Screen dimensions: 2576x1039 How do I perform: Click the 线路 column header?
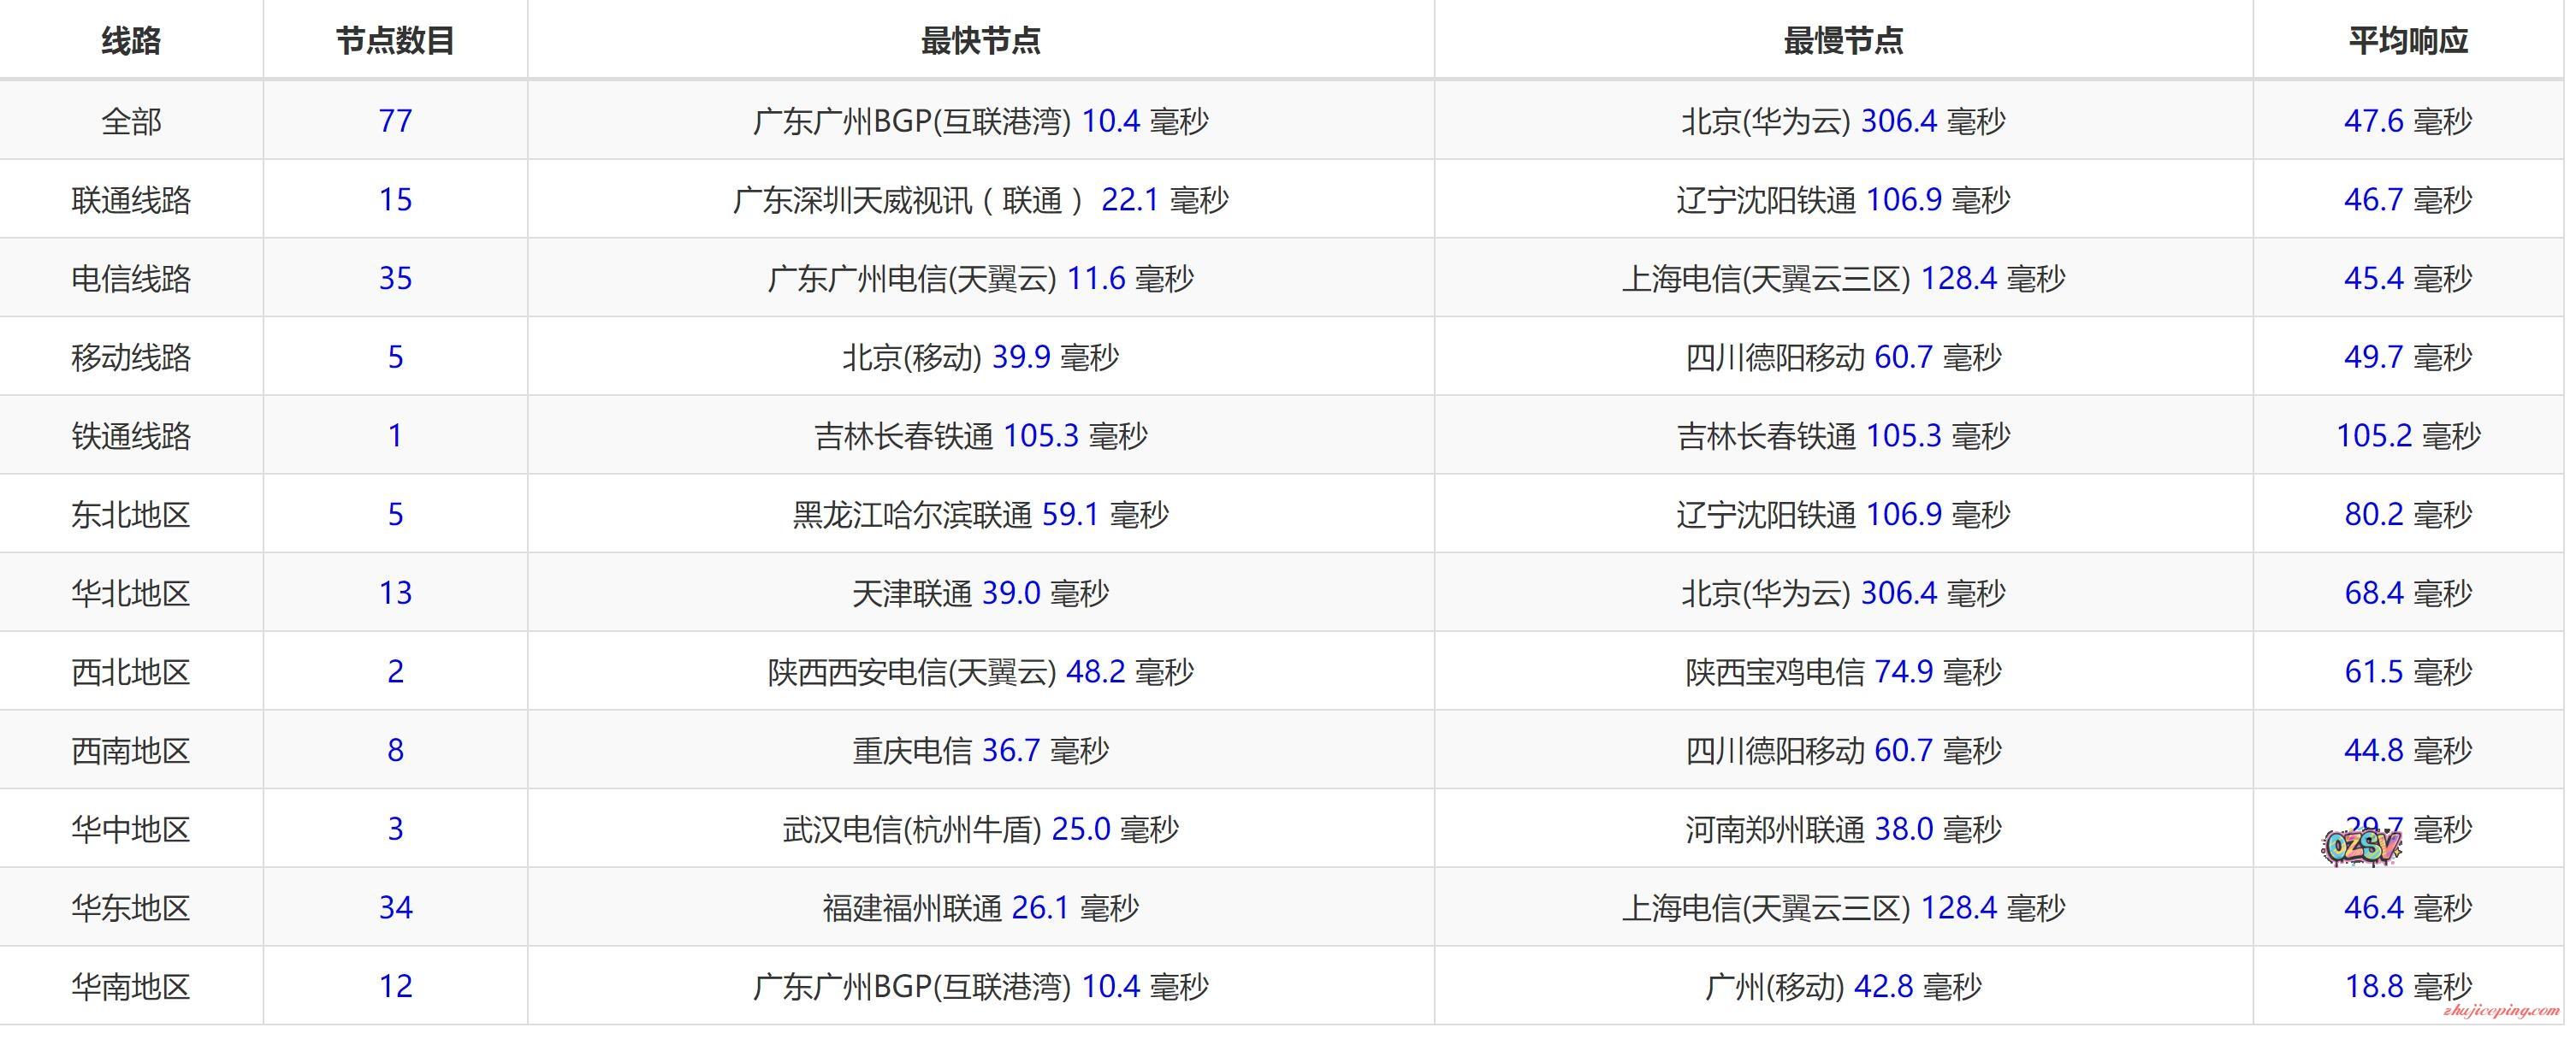coord(131,41)
